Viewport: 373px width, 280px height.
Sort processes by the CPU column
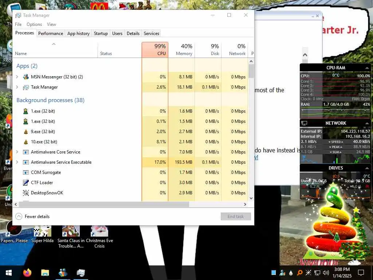point(155,50)
